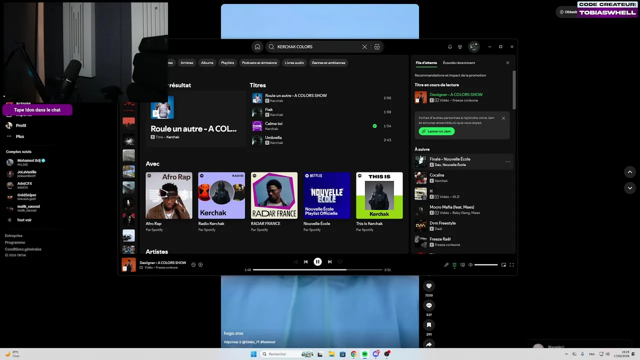Mute with the speaker icon
Viewport: 640px width, 360px height.
point(470,264)
